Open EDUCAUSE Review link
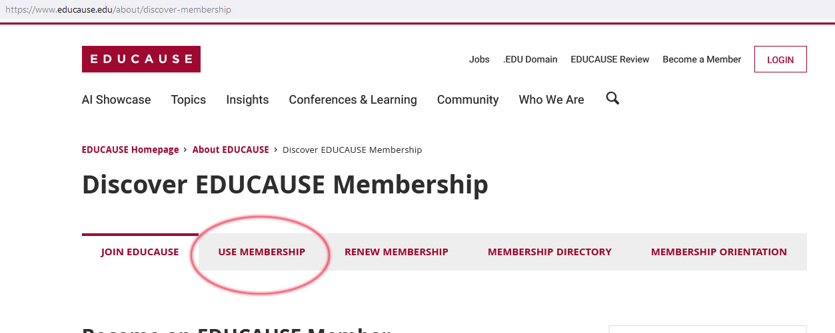The image size is (835, 333). [610, 59]
